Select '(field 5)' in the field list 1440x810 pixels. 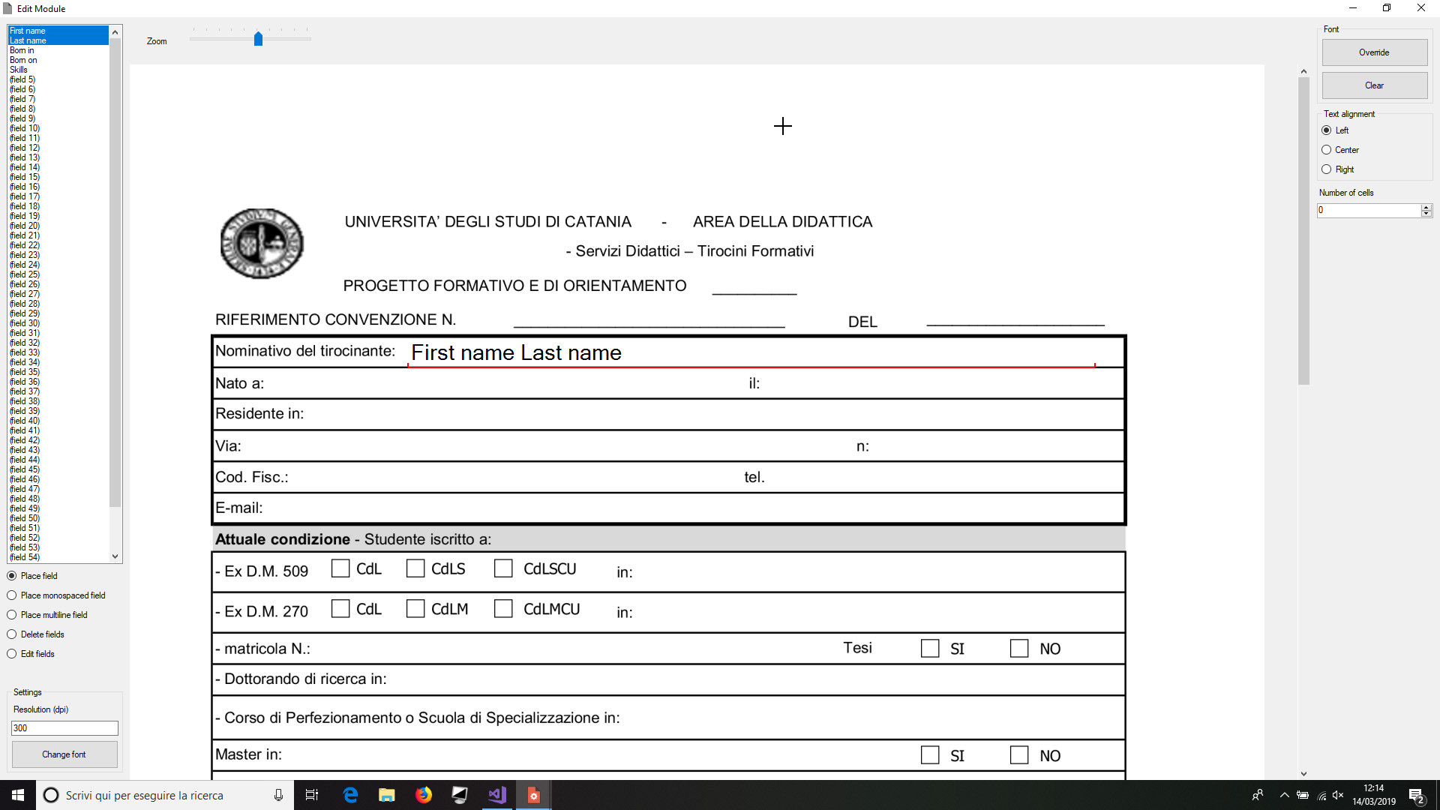tap(58, 79)
